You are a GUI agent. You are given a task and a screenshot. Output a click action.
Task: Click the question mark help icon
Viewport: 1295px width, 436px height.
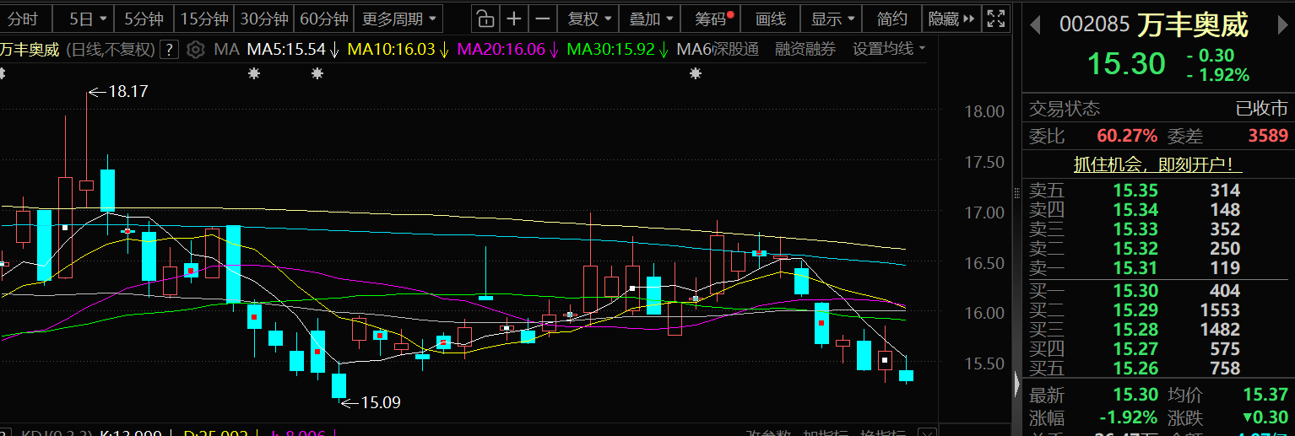pos(169,50)
